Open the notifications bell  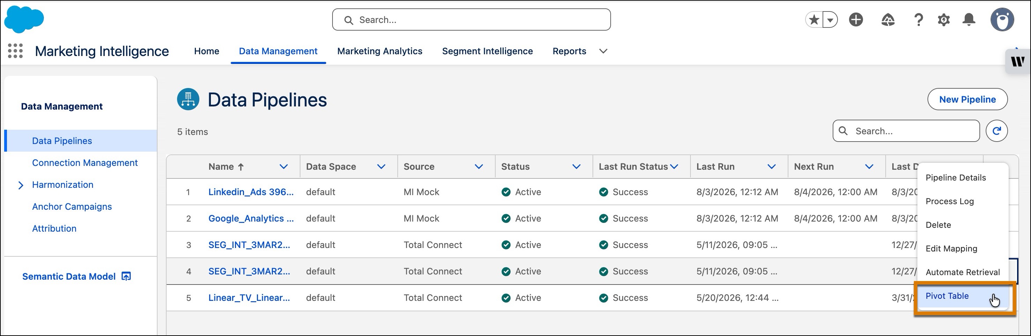[x=969, y=19]
